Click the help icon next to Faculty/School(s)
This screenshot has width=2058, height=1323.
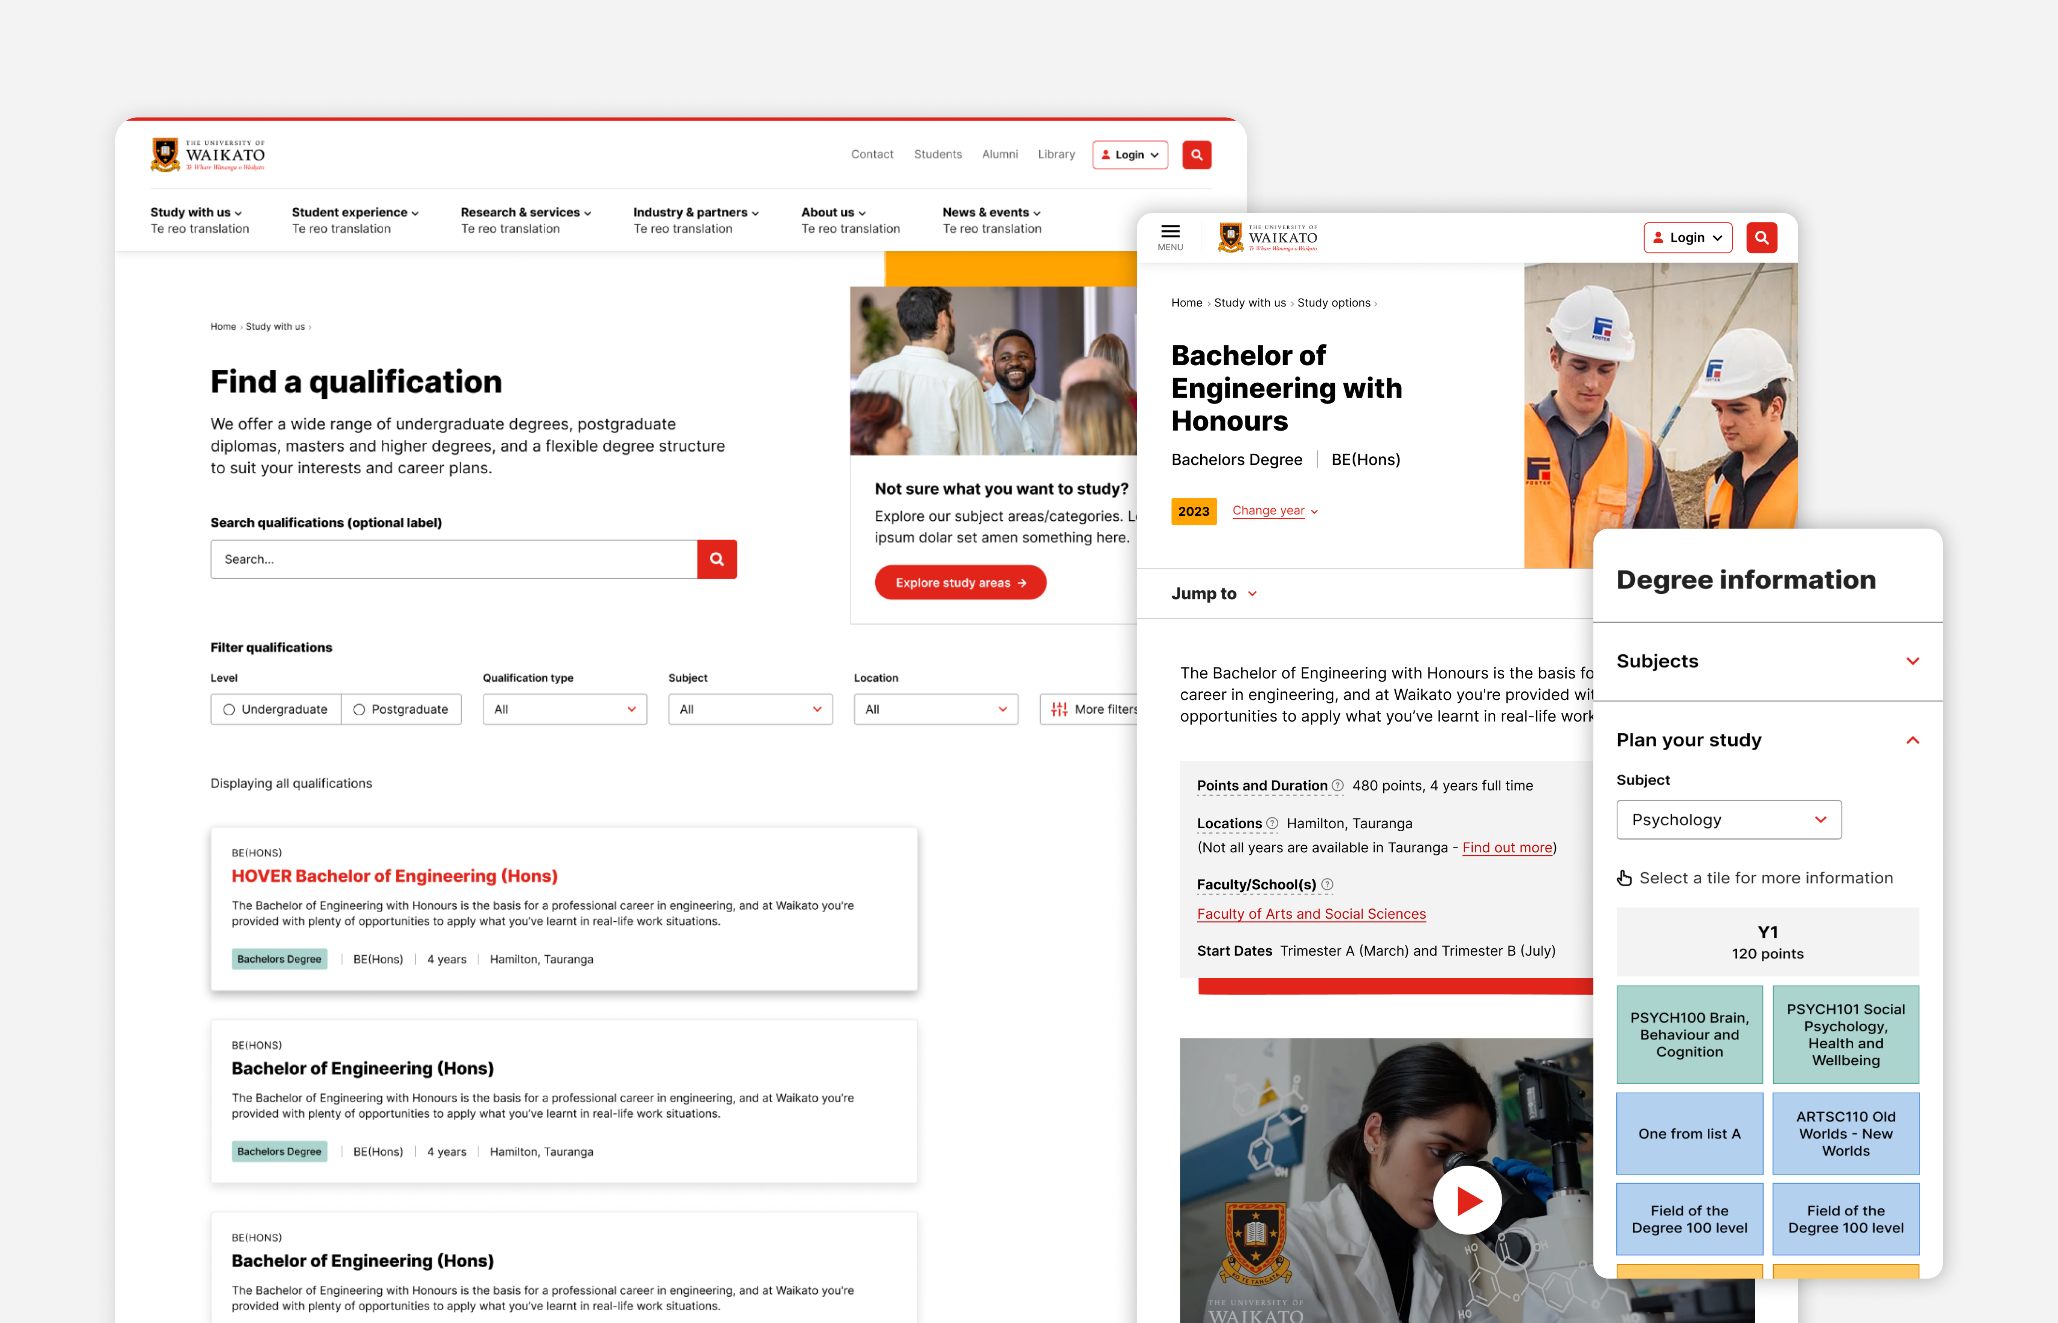click(1327, 884)
